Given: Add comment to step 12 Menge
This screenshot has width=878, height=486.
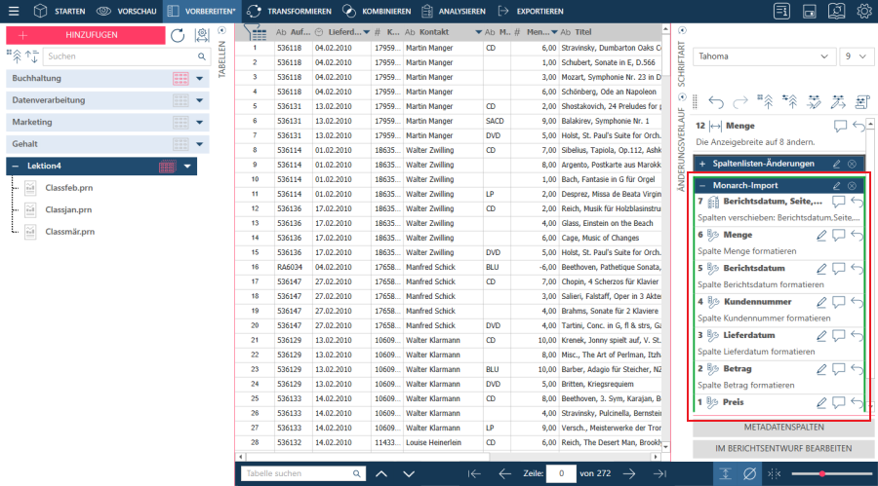Looking at the screenshot, I should coord(839,127).
